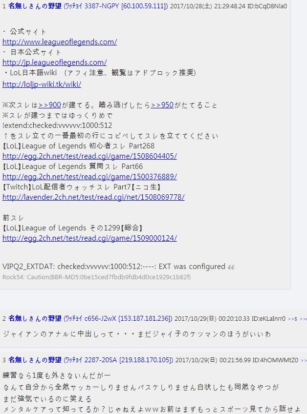This screenshot has width=307, height=414.
Task: Follow the >>950 post anchor
Action: [162, 105]
